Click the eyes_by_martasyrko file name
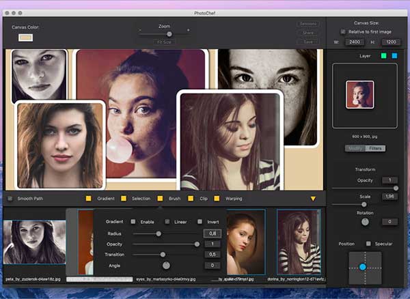 (166, 279)
